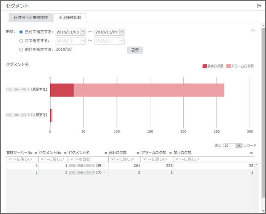Open filter icon for 合計ログ数 column
266x214 pixels.
pyautogui.click(x=112, y=159)
